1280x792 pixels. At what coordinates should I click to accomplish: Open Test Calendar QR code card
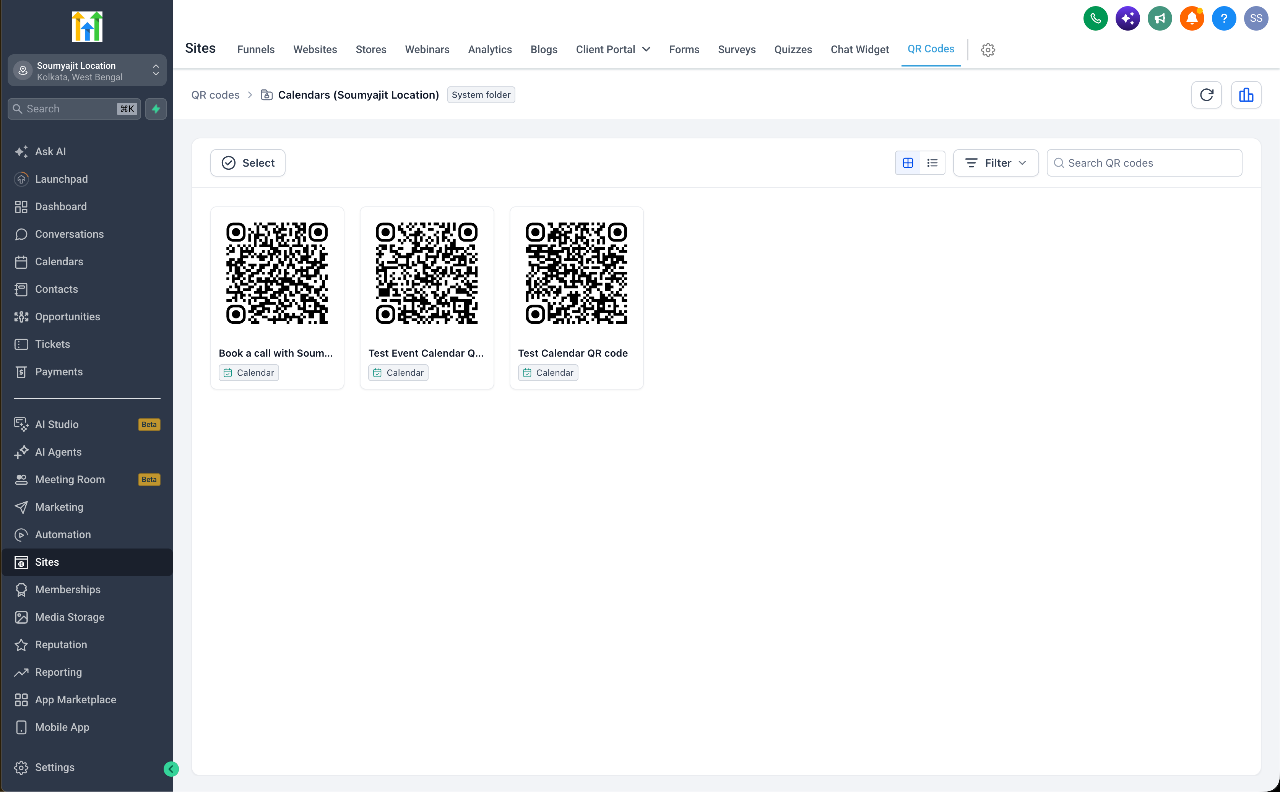[x=576, y=297]
